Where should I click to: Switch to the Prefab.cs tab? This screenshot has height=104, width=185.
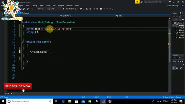pos(25,13)
